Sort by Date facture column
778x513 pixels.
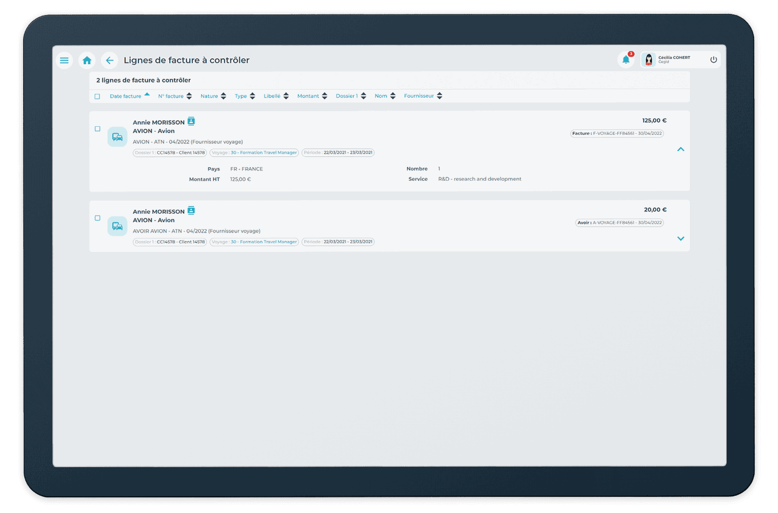(x=129, y=96)
